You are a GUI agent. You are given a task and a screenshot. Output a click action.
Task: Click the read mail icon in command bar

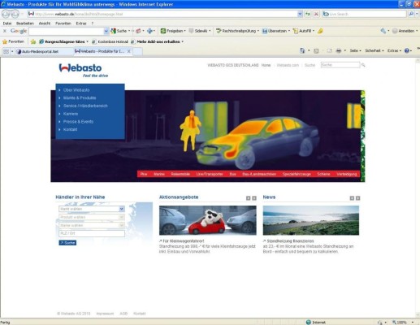[329, 50]
